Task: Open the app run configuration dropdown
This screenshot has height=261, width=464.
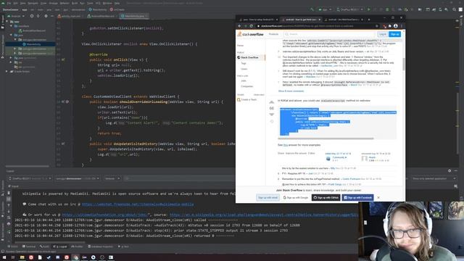Action: (x=325, y=9)
